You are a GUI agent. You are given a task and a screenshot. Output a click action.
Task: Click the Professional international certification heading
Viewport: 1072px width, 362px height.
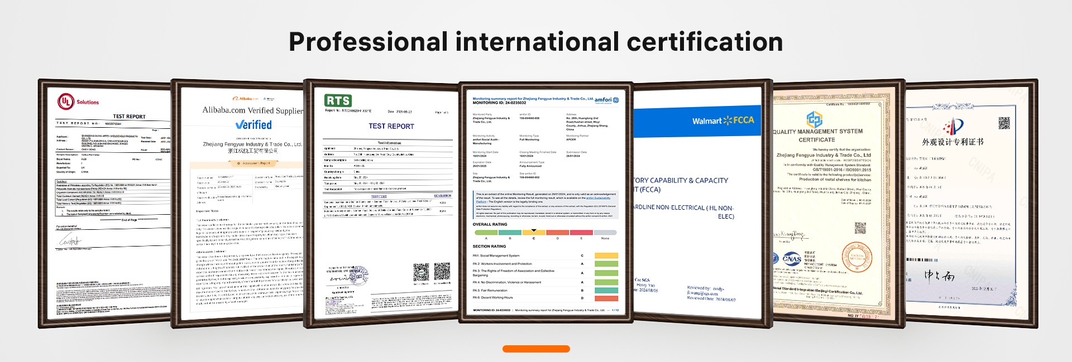click(536, 42)
